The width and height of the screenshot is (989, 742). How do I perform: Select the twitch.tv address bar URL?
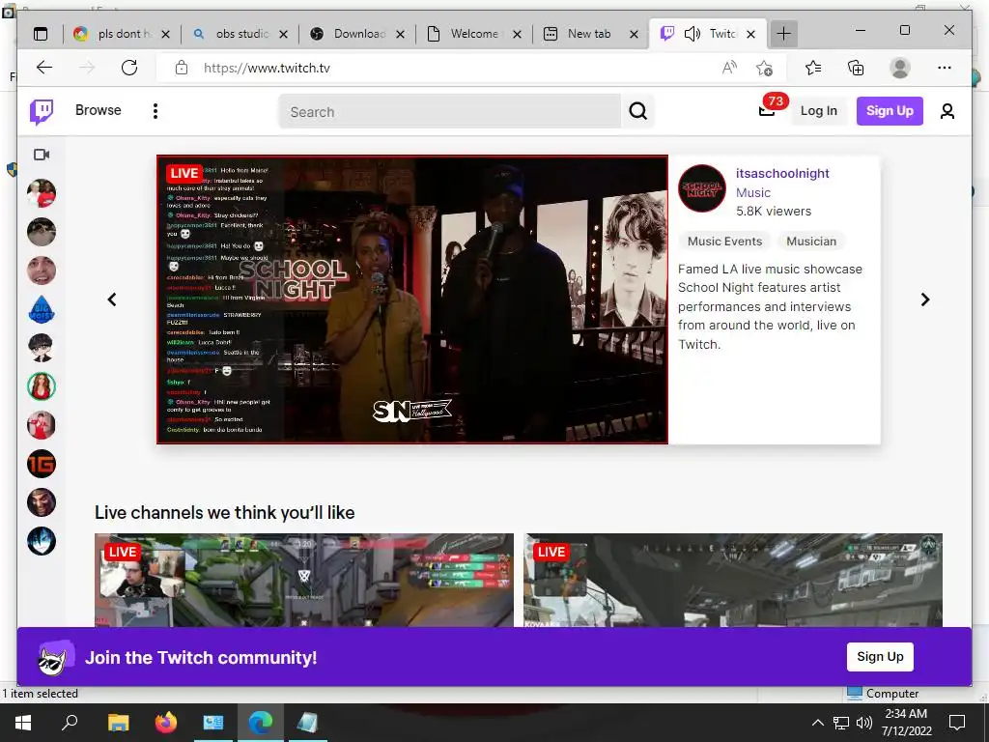pyautogui.click(x=267, y=69)
